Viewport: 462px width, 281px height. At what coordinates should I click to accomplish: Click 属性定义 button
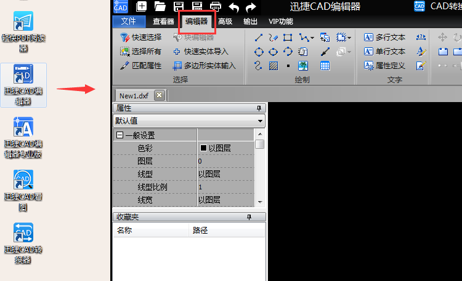384,66
